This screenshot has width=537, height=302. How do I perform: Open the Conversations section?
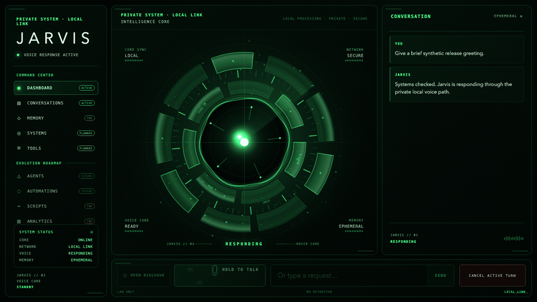[x=56, y=103]
